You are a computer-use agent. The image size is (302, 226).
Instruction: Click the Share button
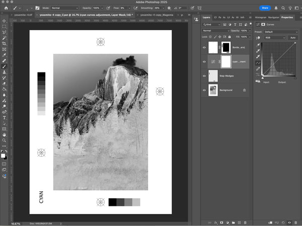coord(265,8)
